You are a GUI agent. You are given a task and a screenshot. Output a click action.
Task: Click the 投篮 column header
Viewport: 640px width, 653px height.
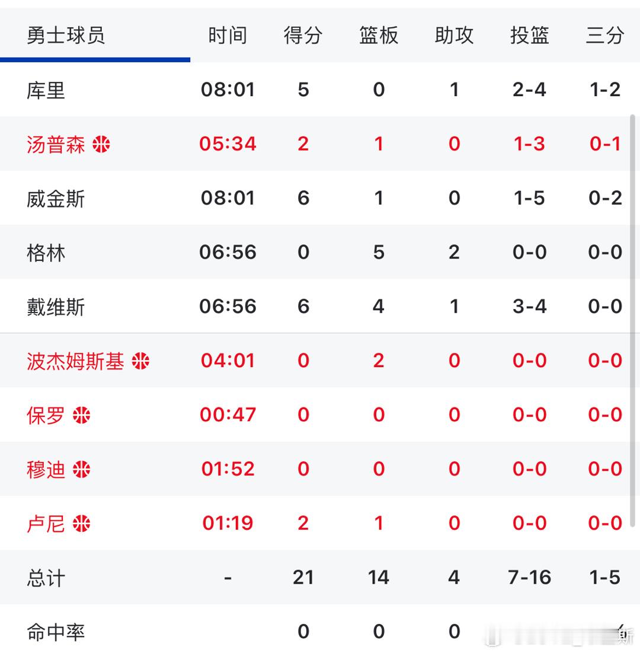coord(529,36)
